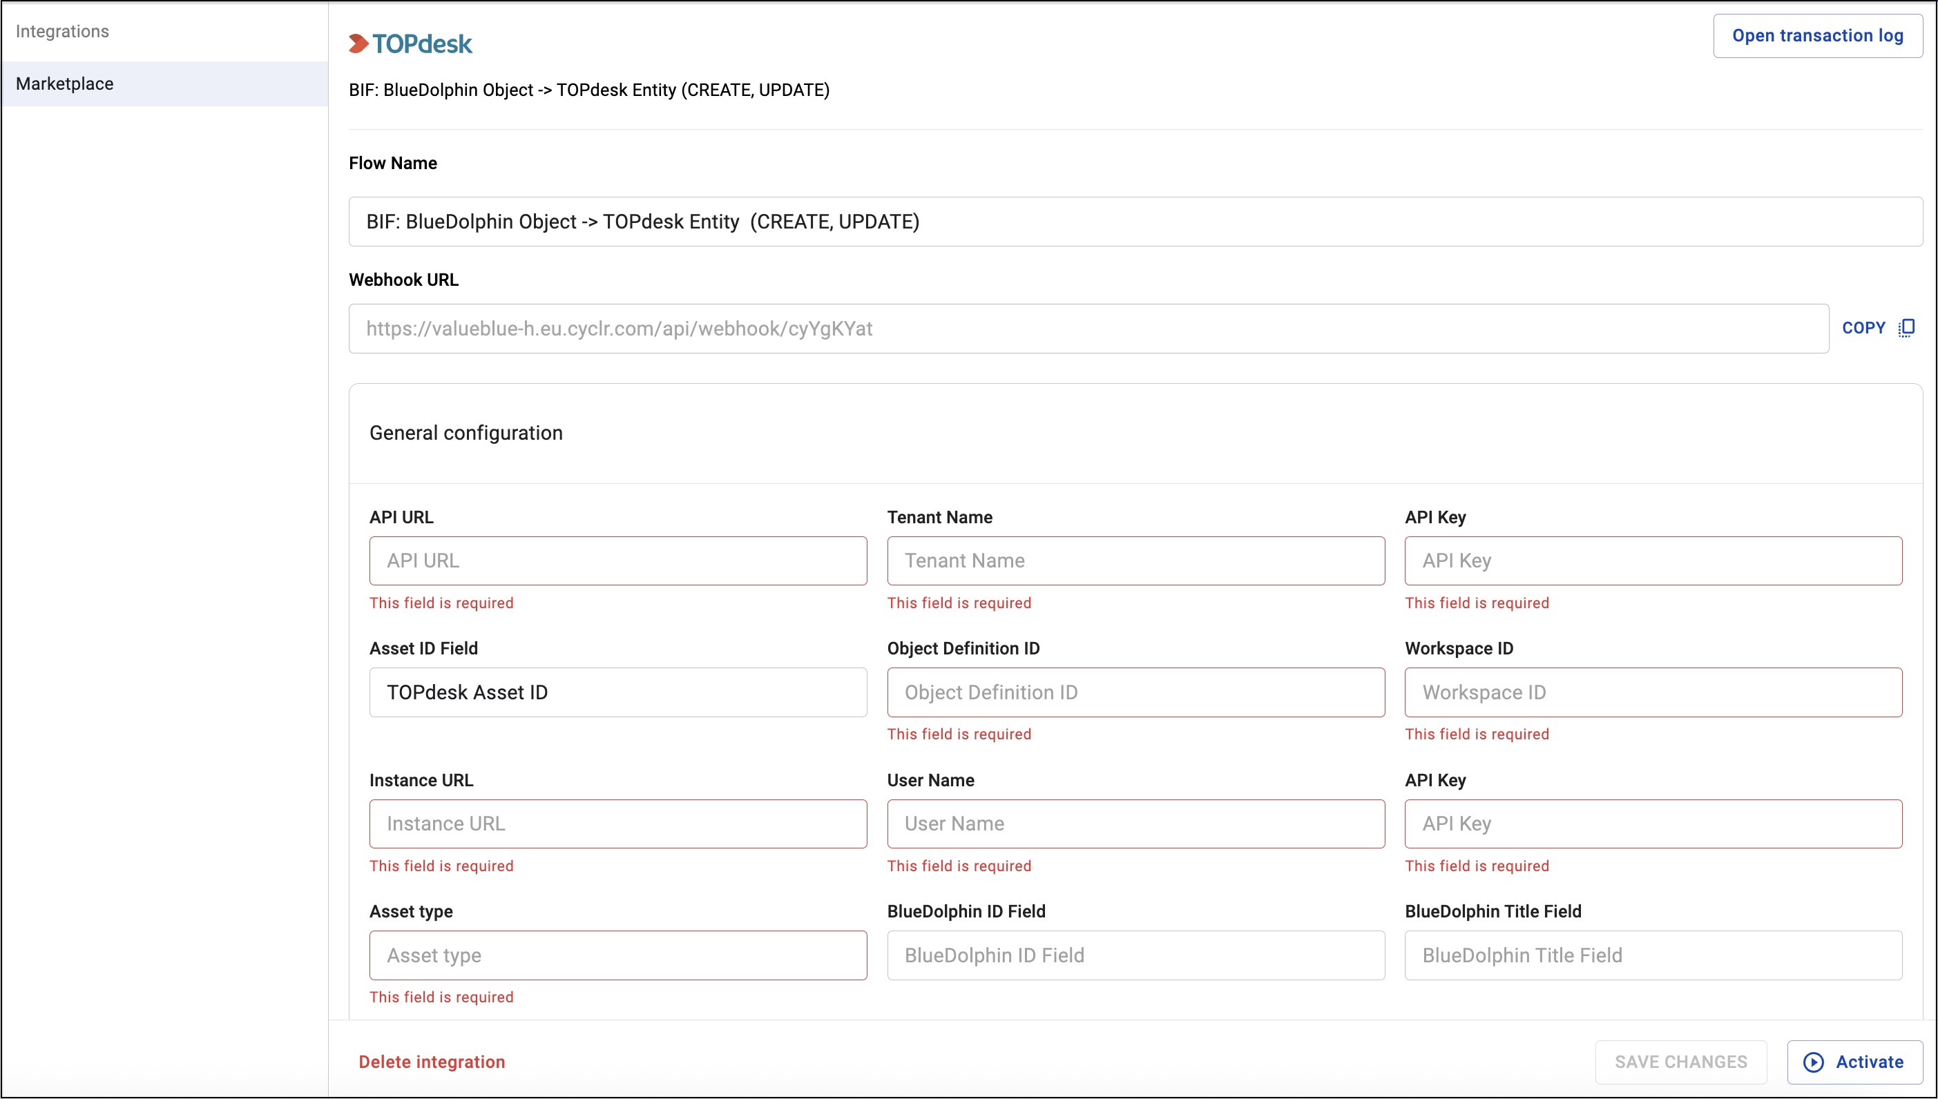Select Marketplace in the sidebar
Image resolution: width=1938 pixels, height=1099 pixels.
(164, 84)
